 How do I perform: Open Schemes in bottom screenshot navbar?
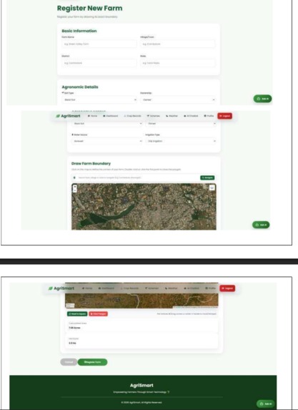coord(152,288)
